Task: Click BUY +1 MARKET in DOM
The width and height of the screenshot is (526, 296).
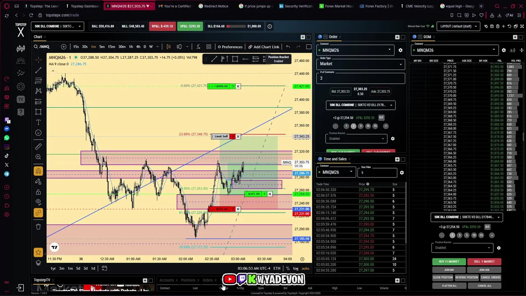Action: point(449,261)
